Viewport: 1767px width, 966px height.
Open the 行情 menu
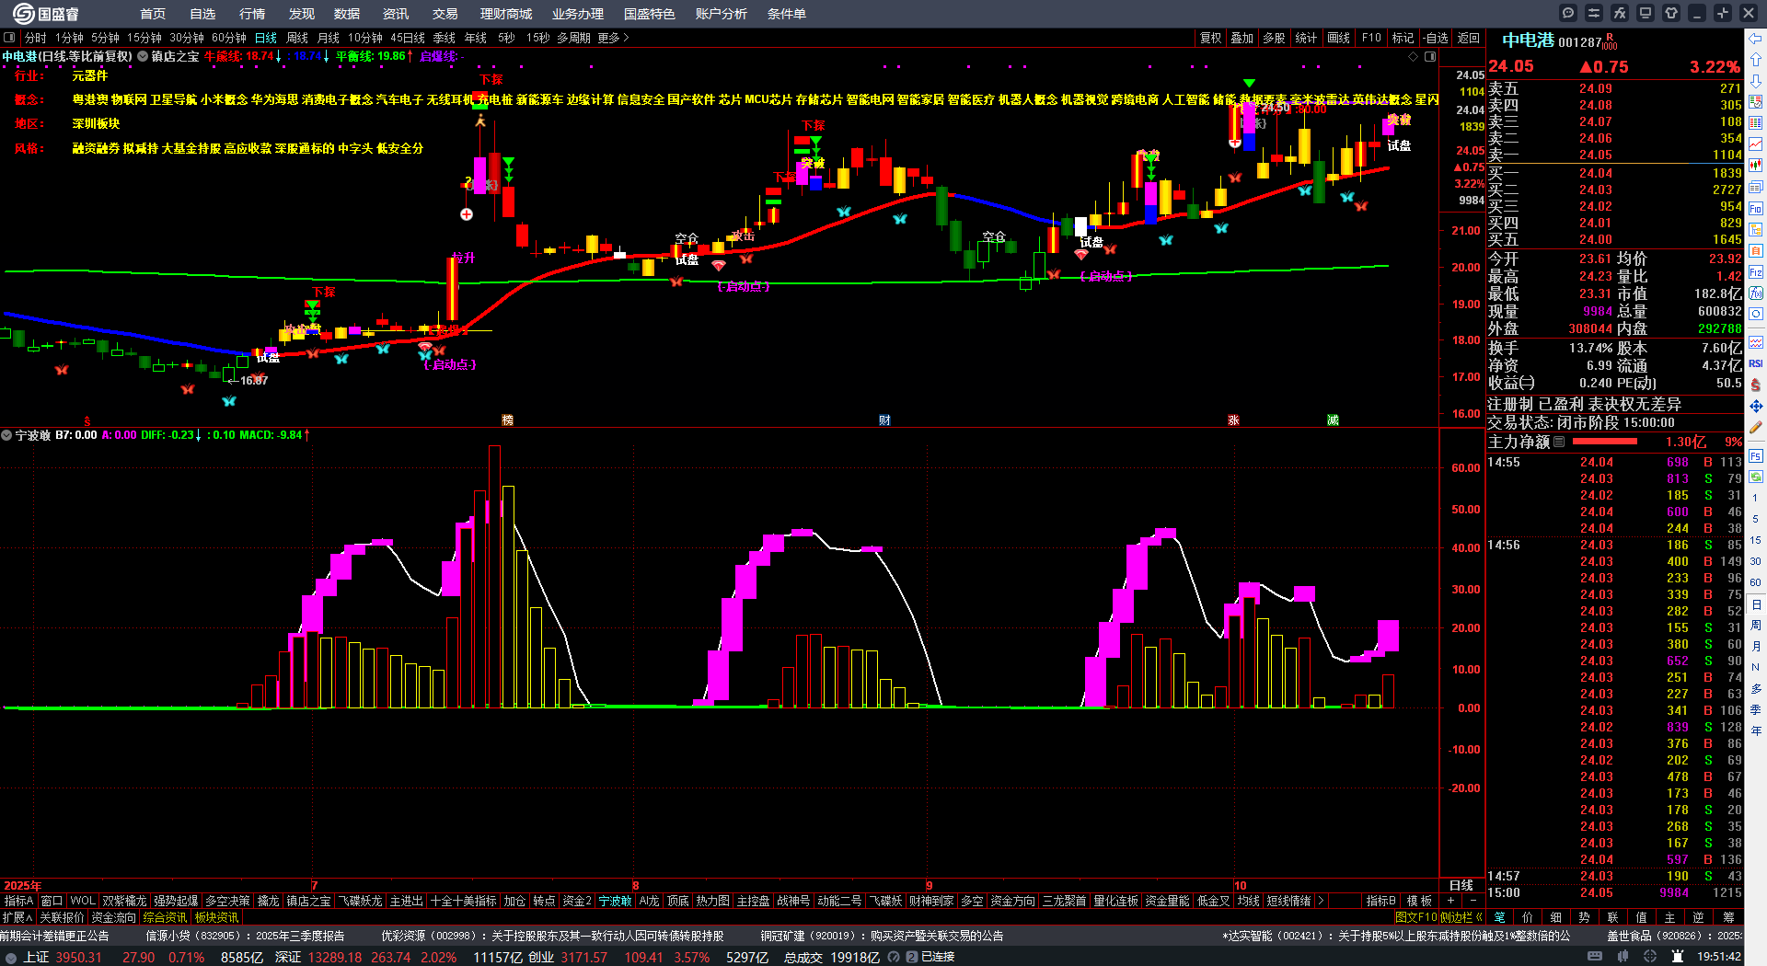click(251, 14)
